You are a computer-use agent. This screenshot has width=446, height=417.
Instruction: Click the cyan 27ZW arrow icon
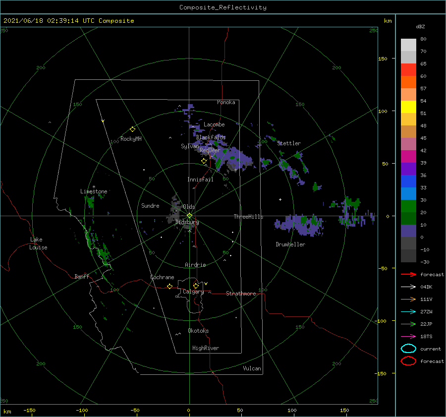408,312
